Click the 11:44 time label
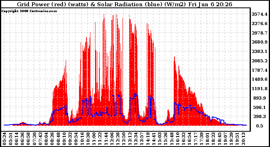 point(106,139)
